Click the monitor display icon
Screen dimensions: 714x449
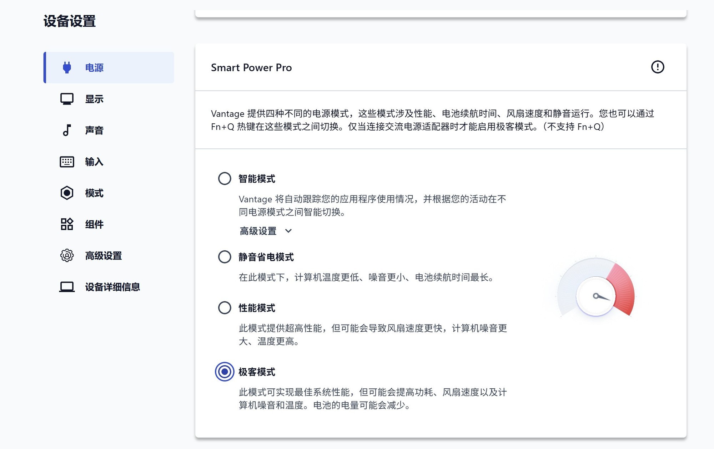pos(67,99)
